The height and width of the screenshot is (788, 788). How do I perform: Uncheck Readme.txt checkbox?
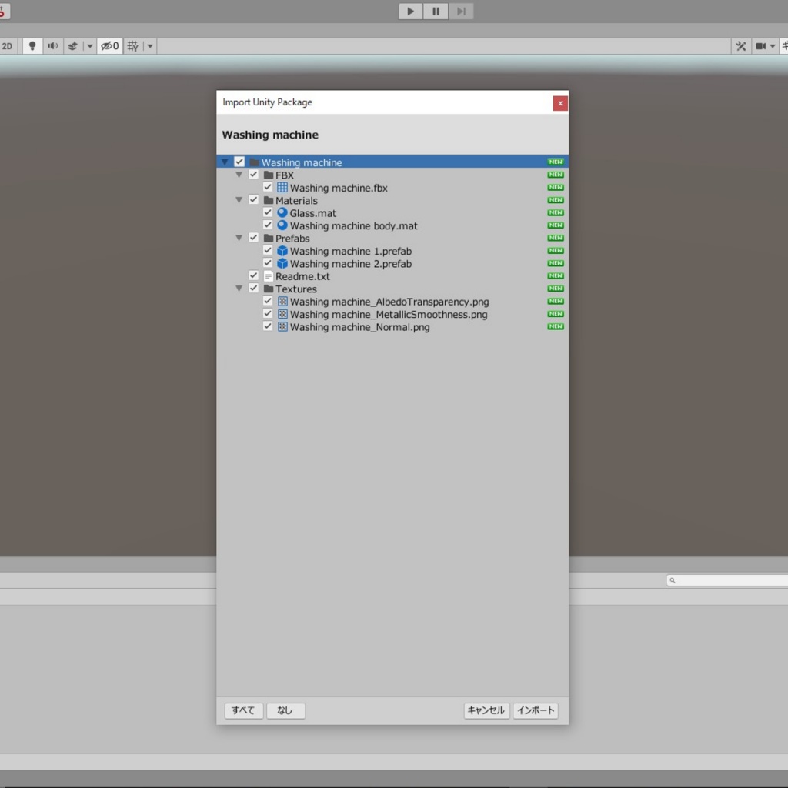pos(253,275)
